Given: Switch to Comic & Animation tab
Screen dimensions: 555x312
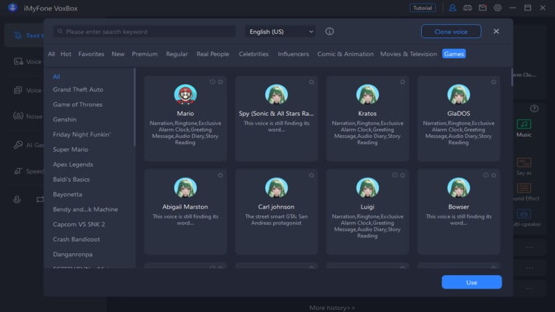Looking at the screenshot, I should (x=345, y=54).
